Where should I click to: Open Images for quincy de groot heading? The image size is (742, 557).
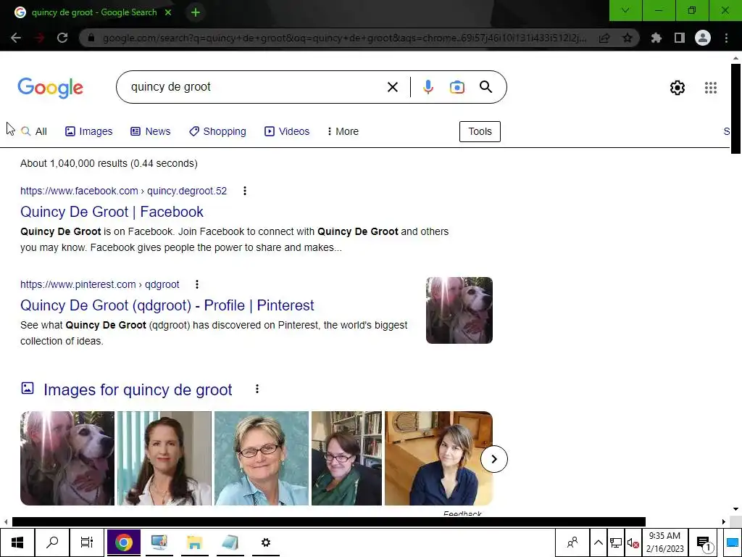138,389
